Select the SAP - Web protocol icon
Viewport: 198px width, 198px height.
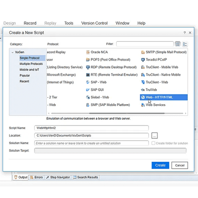pyautogui.click(x=88, y=82)
